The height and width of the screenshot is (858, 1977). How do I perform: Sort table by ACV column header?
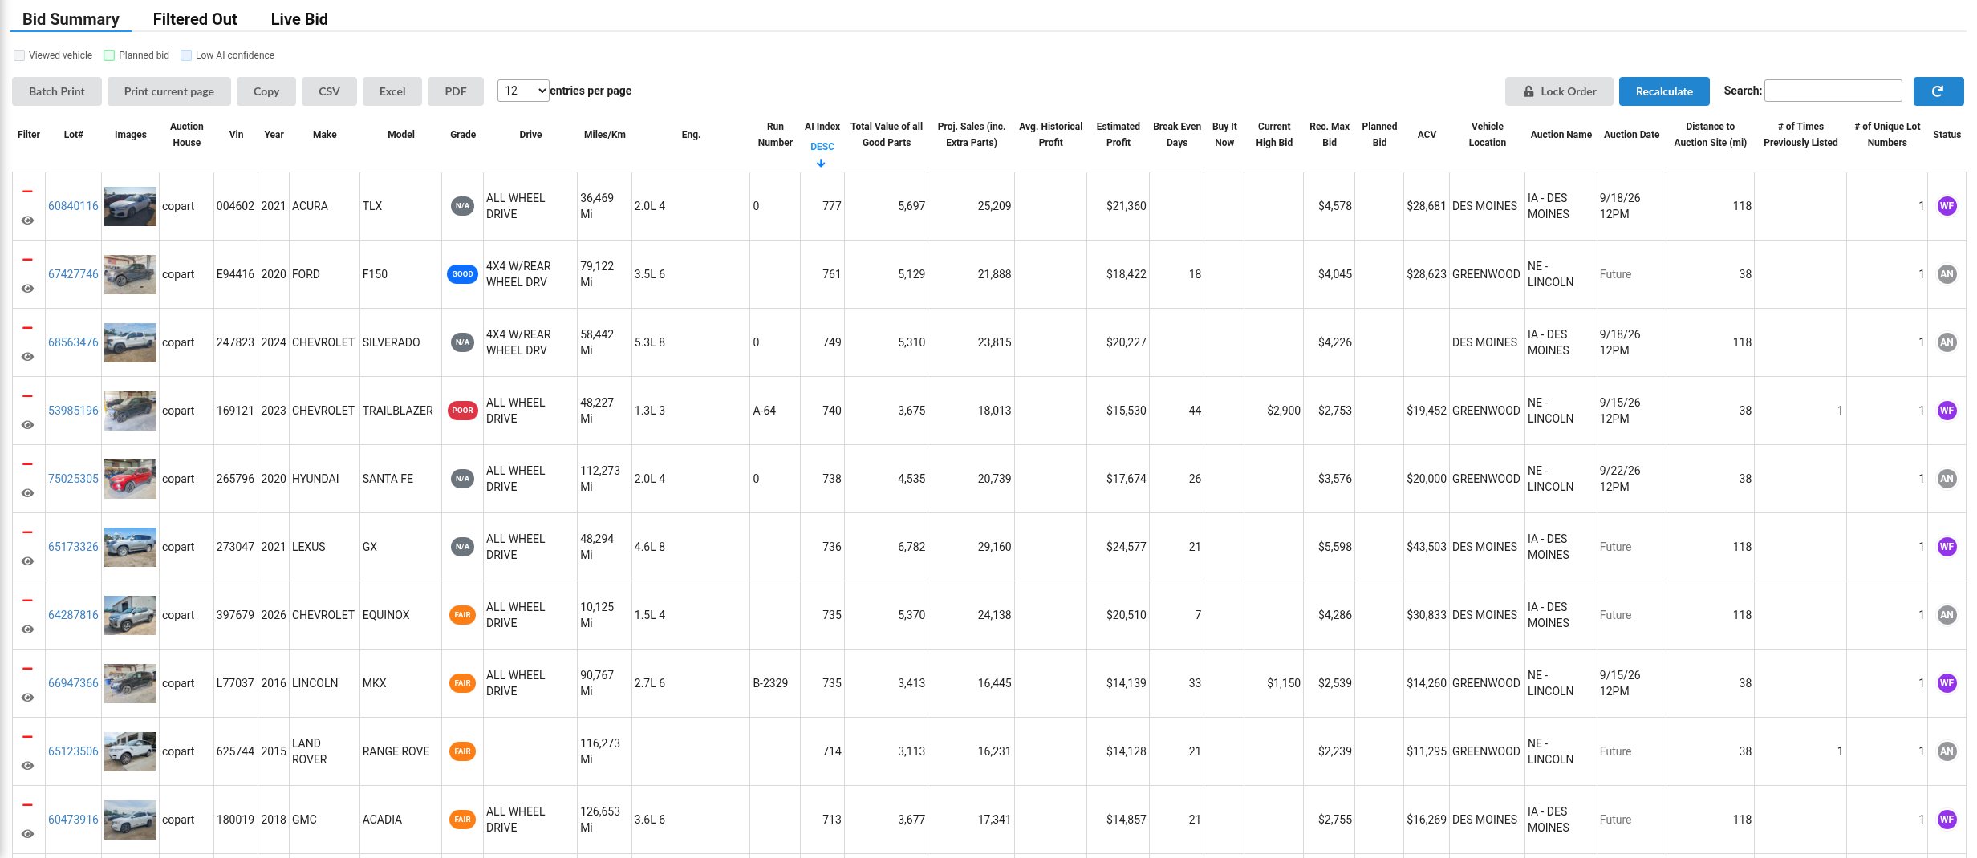click(x=1426, y=135)
